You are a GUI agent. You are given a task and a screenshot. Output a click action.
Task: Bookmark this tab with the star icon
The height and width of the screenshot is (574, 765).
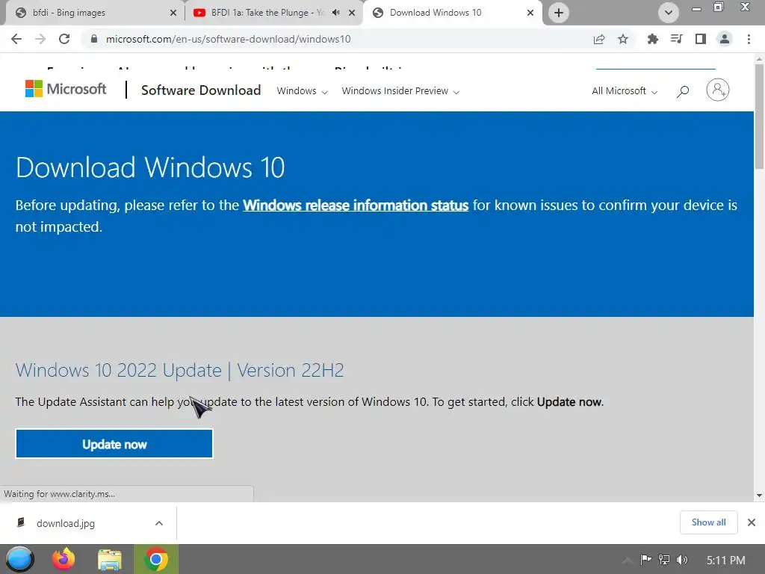pyautogui.click(x=623, y=39)
